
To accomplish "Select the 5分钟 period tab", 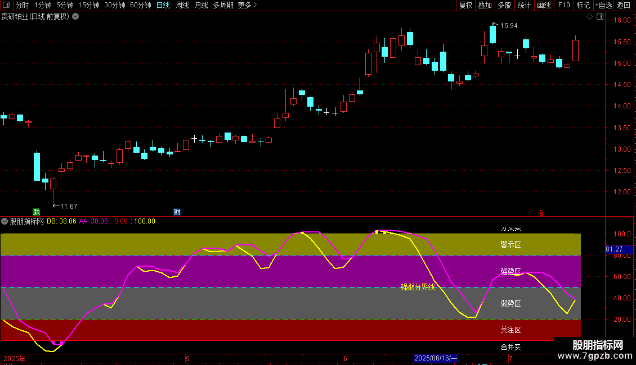I will [65, 5].
